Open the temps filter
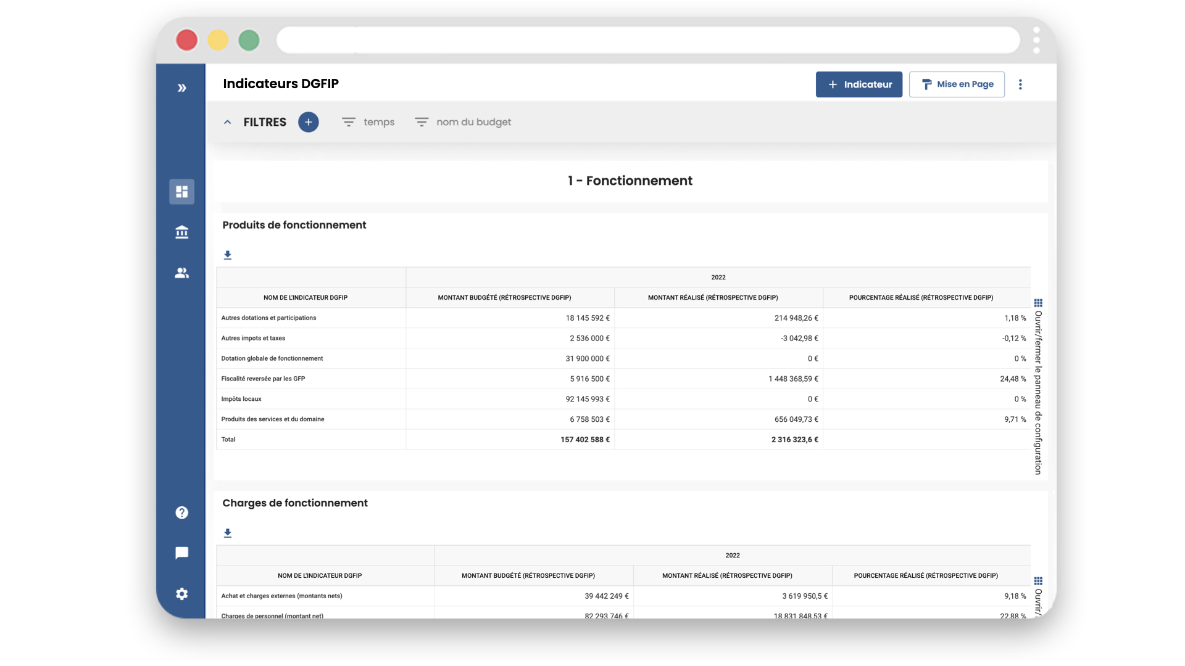Image resolution: width=1185 pixels, height=666 pixels. [x=368, y=122]
